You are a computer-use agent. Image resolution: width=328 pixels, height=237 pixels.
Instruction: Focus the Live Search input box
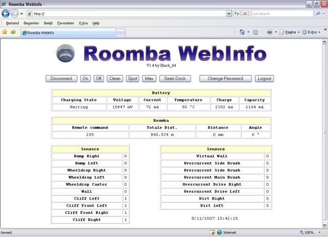[x=282, y=14]
